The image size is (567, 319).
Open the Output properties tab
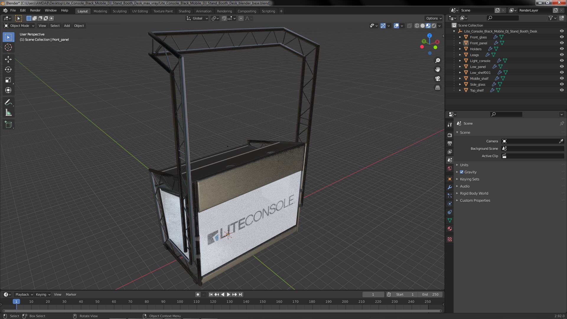click(x=450, y=143)
